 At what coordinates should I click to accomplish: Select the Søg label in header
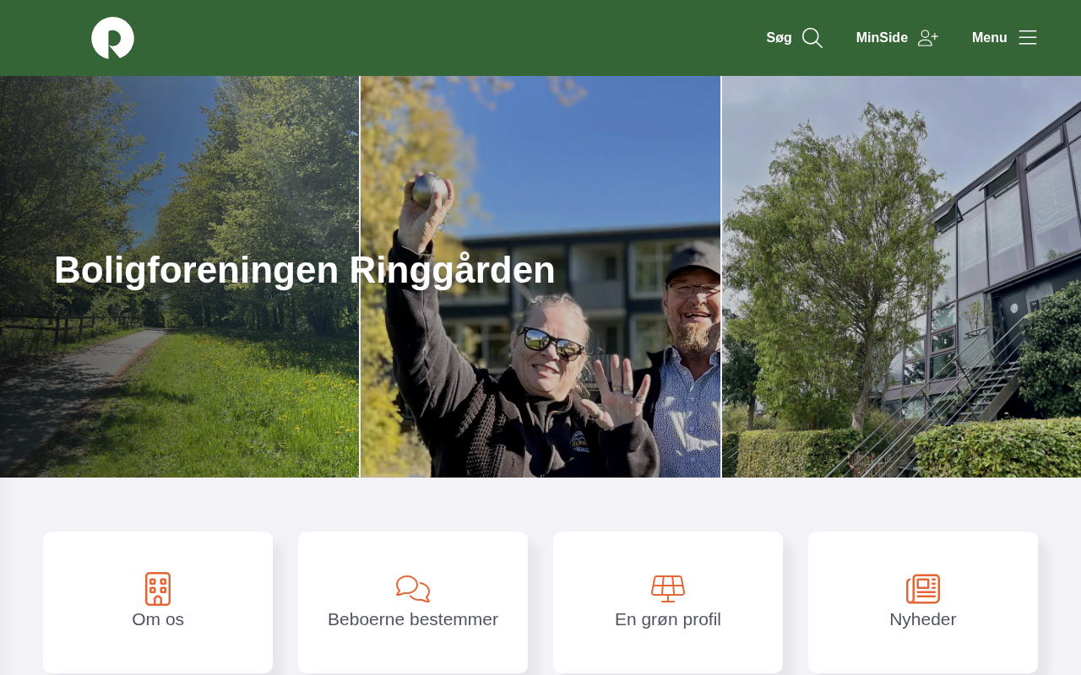point(779,38)
